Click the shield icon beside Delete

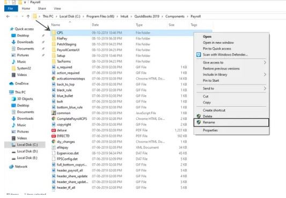click(x=199, y=116)
